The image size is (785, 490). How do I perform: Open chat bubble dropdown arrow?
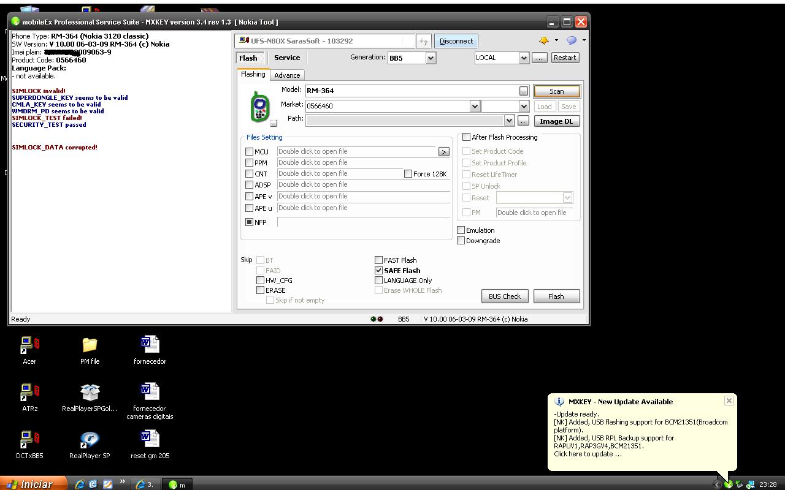click(x=584, y=40)
